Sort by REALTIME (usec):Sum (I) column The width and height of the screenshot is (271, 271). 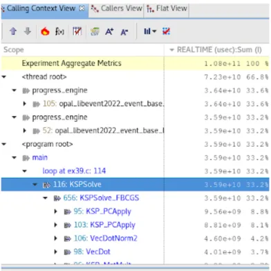coord(216,50)
